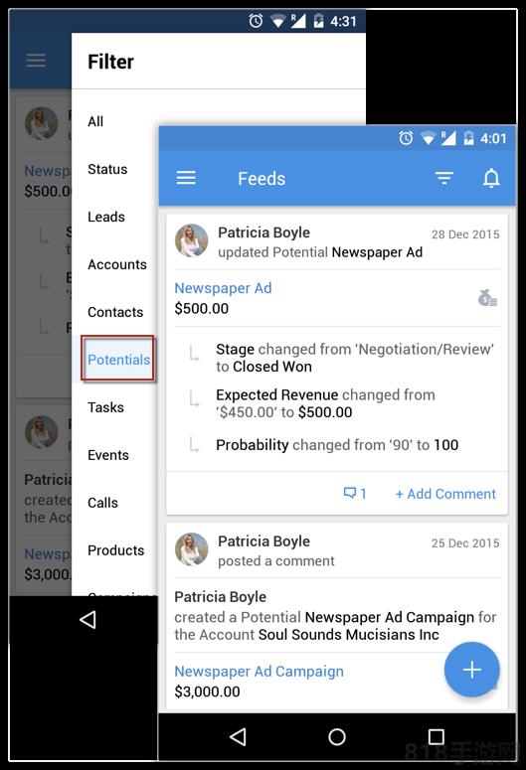526x770 pixels.
Task: Tap Android recent apps square button
Action: coord(437,736)
